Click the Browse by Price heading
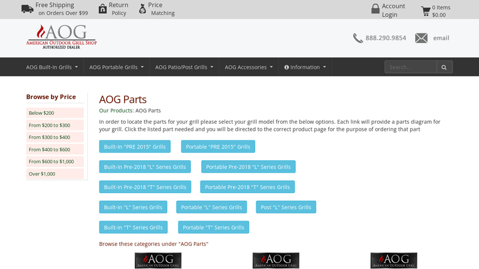 pos(51,97)
